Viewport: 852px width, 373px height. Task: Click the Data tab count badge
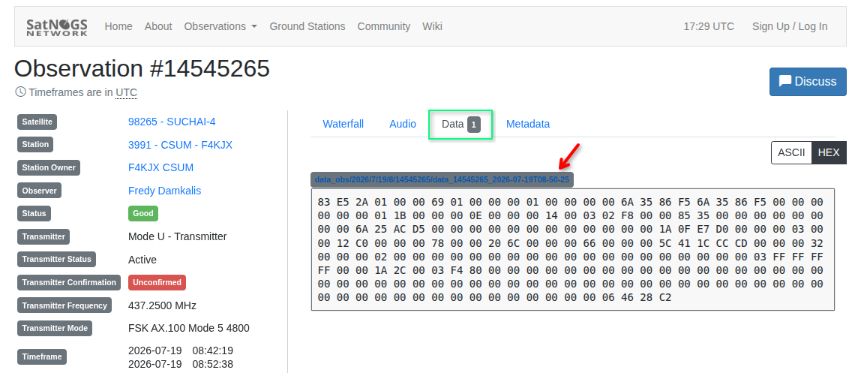pos(473,125)
